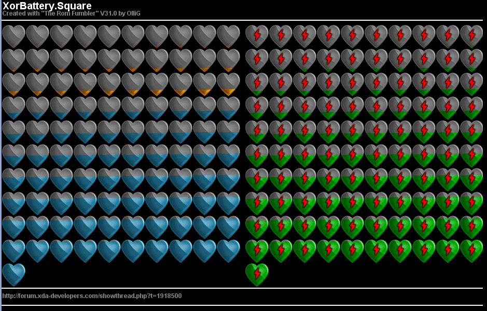Click the last charging heart in the fifth row
The image size is (487, 311).
coord(472,132)
